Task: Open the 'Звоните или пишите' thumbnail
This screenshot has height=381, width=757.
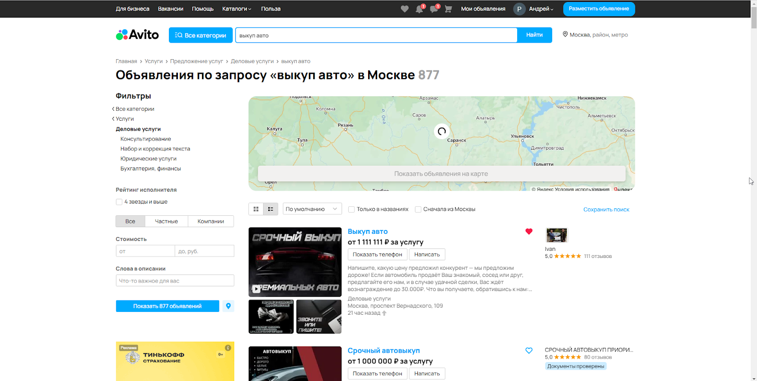Action: point(319,317)
